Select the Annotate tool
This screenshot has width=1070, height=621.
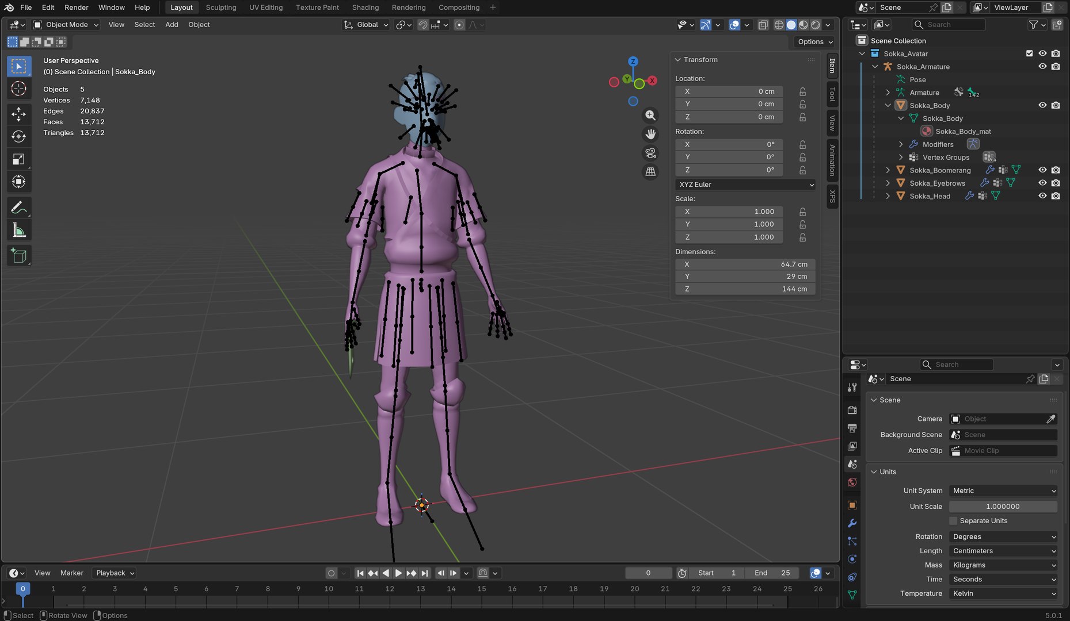18,208
